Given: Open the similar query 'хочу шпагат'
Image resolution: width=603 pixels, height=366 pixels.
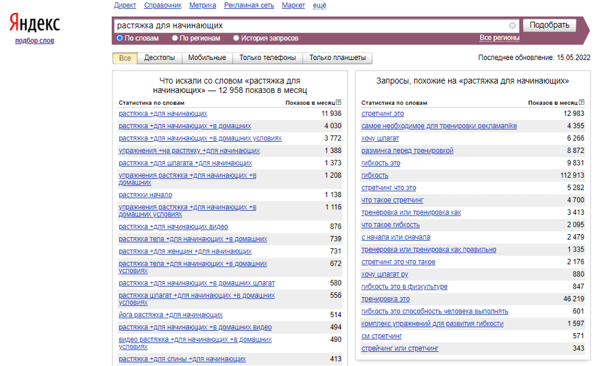Looking at the screenshot, I should click(380, 138).
